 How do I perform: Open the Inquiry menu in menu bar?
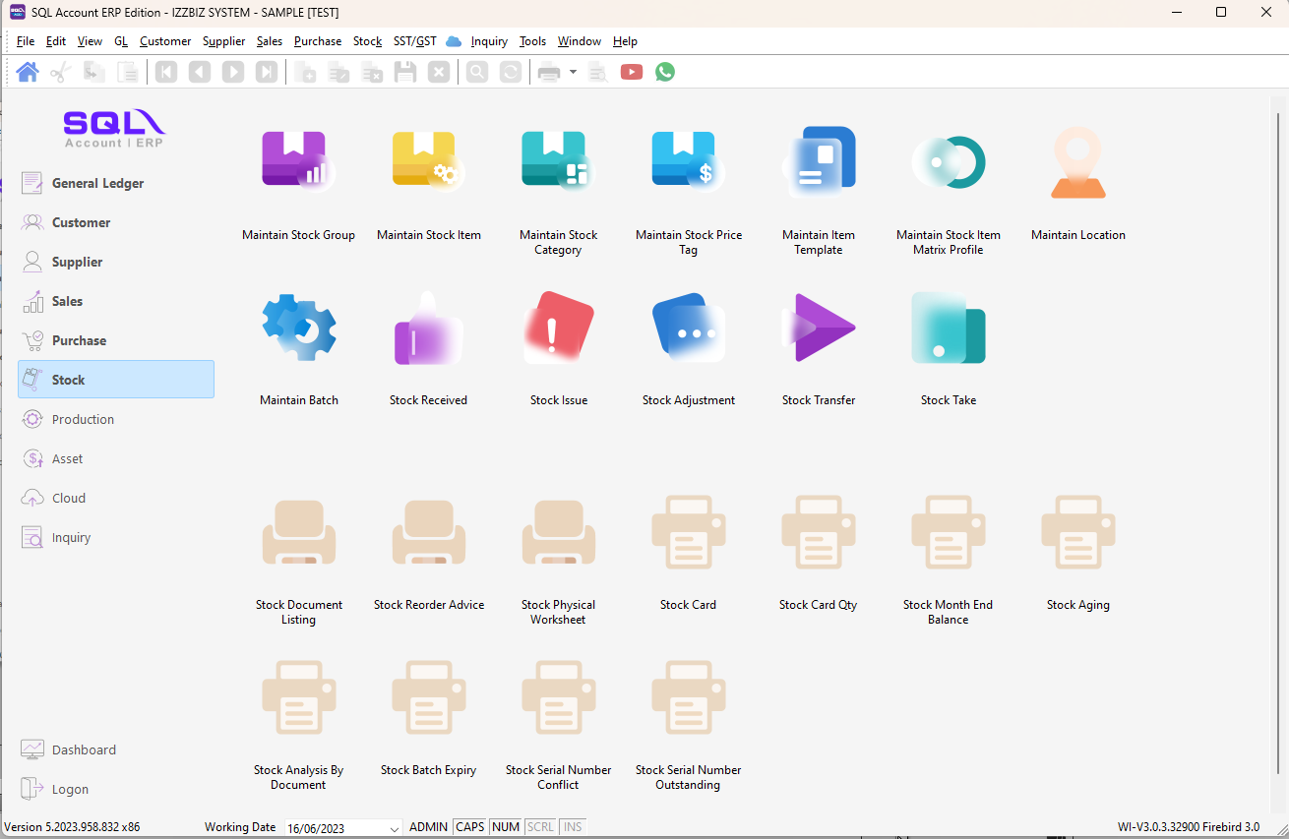pyautogui.click(x=489, y=41)
